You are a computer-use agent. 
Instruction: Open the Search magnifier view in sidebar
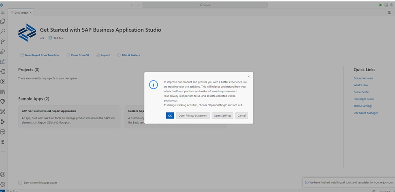point(3,31)
